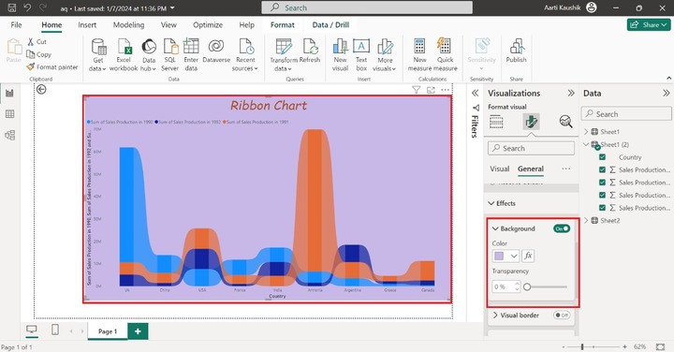674x352 pixels.
Task: Select the Page 1 tab
Action: click(x=108, y=331)
